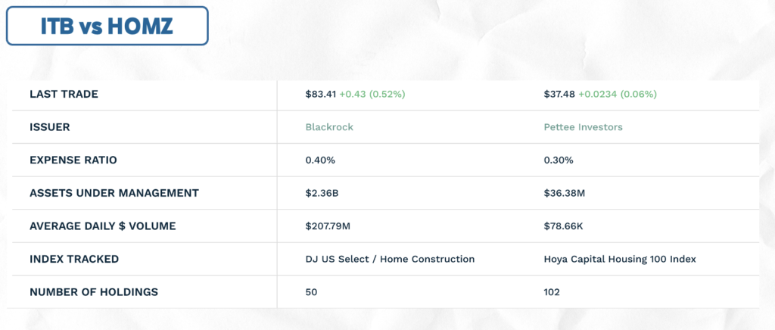Image resolution: width=775 pixels, height=330 pixels.
Task: Select the 0.30% expense ratio value
Action: tap(558, 160)
